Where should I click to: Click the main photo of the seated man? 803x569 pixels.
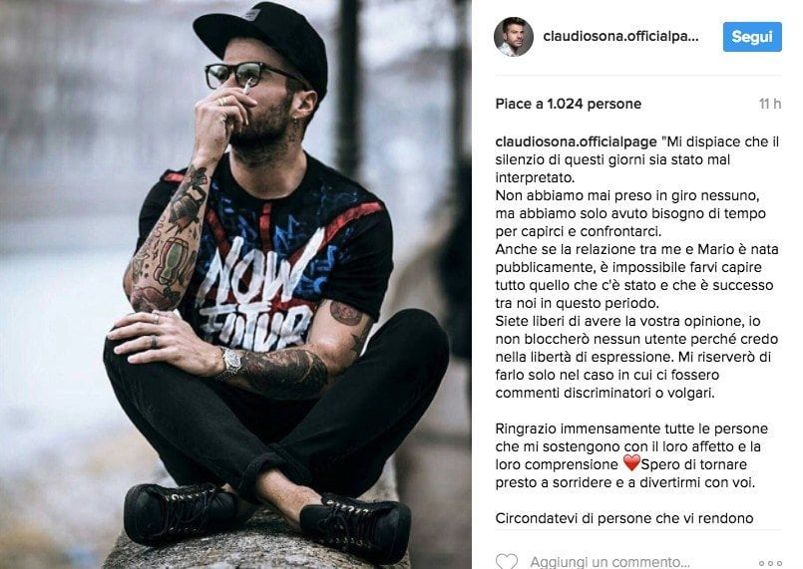(x=235, y=285)
